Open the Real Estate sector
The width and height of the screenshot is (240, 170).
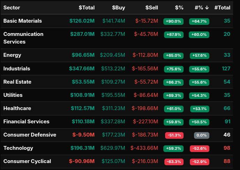coord(17,82)
